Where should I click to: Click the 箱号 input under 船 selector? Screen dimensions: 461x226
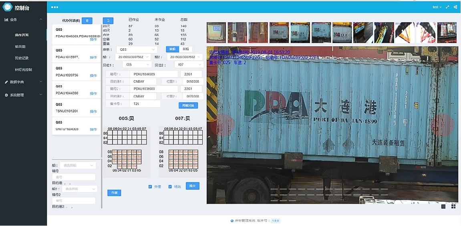click(x=74, y=177)
